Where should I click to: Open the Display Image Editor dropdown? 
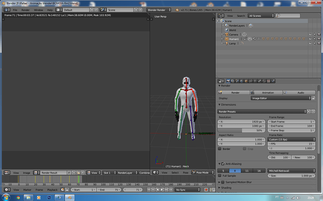pos(281,98)
